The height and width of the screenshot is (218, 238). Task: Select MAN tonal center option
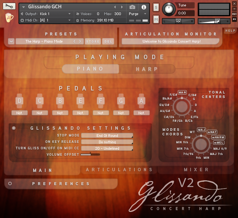tap(182, 92)
